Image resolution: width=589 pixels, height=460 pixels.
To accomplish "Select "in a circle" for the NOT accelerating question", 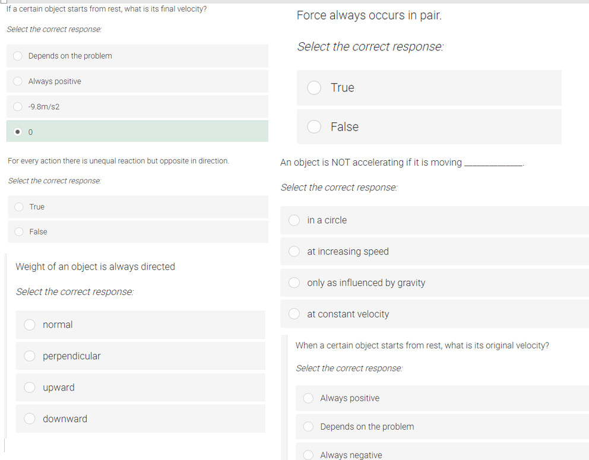I will coord(294,220).
